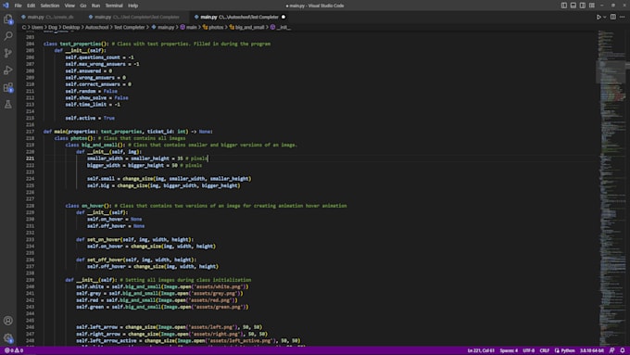The width and height of the screenshot is (630, 355).
Task: Select Spaces: 4 indentation in status bar
Action: coord(509,350)
